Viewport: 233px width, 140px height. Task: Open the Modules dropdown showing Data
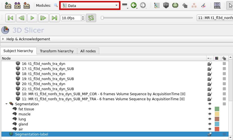(x=90, y=6)
